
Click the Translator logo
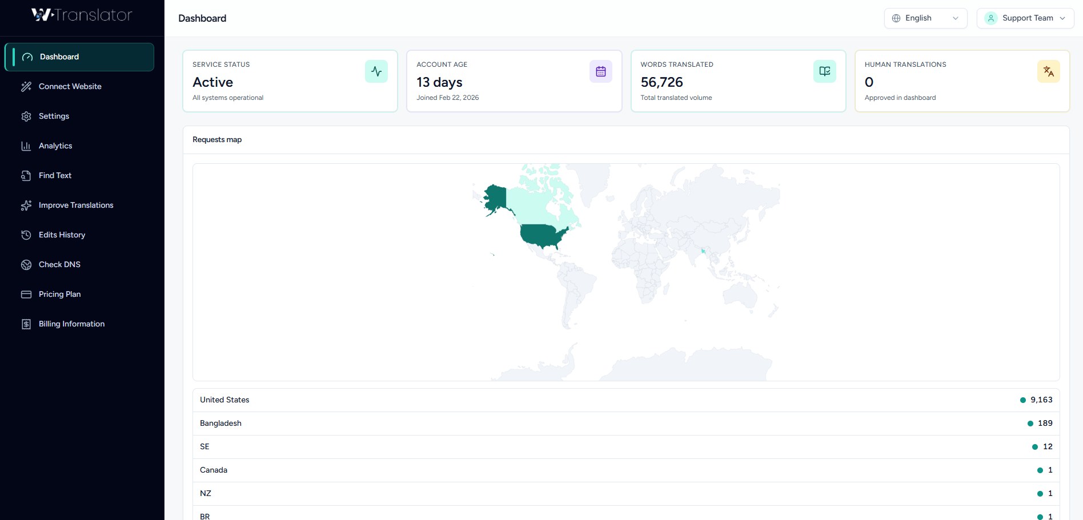coord(82,15)
